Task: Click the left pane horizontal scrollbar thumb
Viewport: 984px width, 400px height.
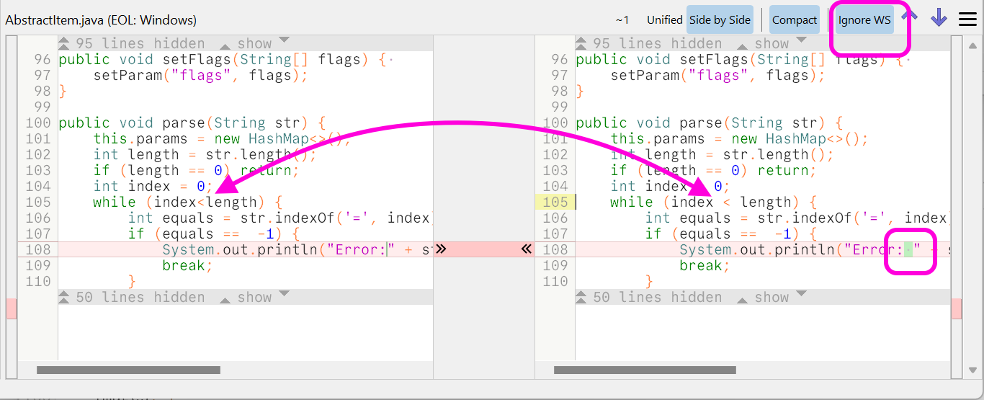Action: click(128, 370)
